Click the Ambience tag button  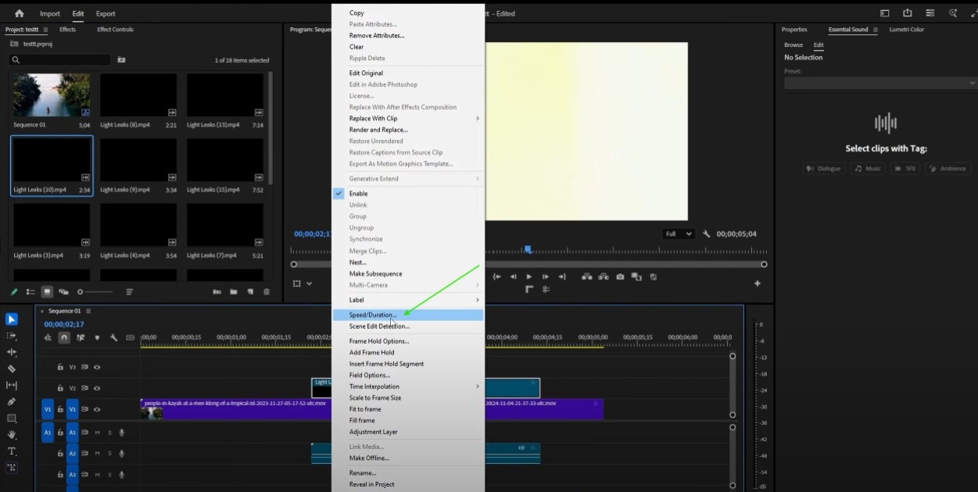(x=948, y=169)
